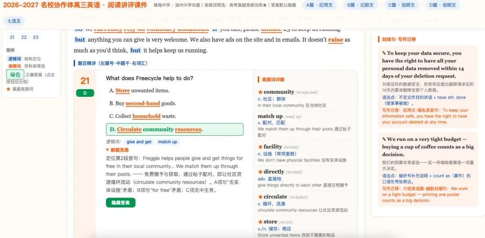Screen dimensions: 485x238
Task: Select the D篇·说明文 tab
Action: point(443,5)
